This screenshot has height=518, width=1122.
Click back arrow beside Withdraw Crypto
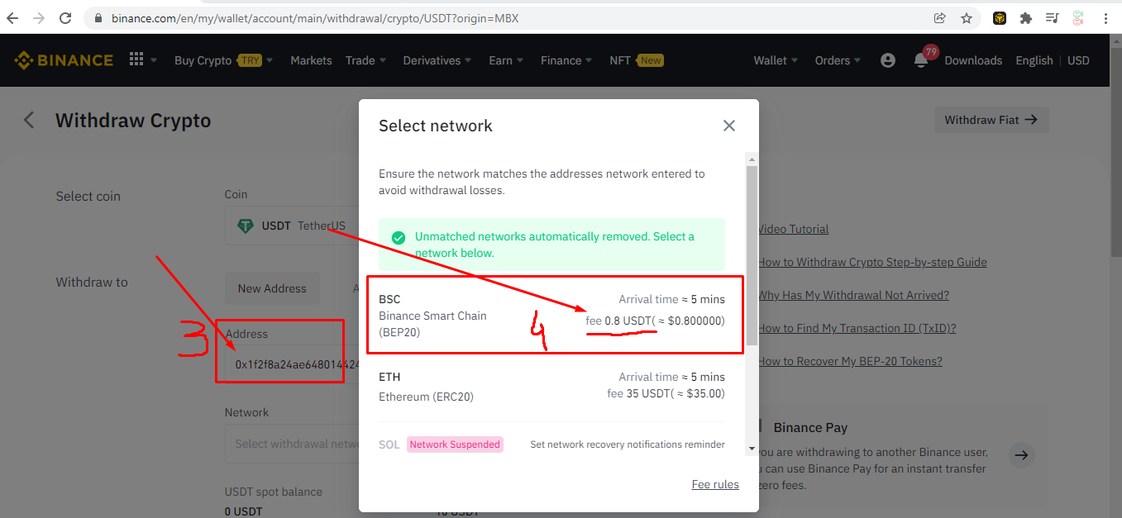(x=29, y=120)
